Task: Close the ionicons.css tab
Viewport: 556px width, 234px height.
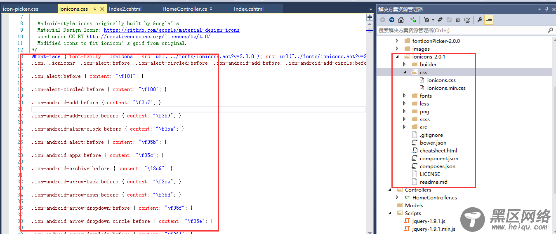Action: coord(102,9)
